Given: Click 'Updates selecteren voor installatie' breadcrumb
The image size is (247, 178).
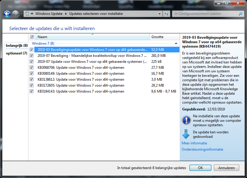Looking at the screenshot, I should pyautogui.click(x=96, y=14).
